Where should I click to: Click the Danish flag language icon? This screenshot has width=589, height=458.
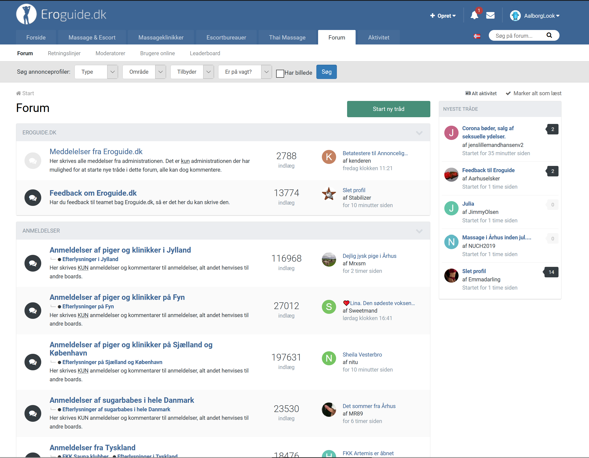click(477, 36)
